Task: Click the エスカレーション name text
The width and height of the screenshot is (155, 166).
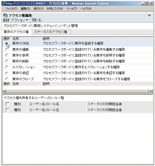Action: 24,67
